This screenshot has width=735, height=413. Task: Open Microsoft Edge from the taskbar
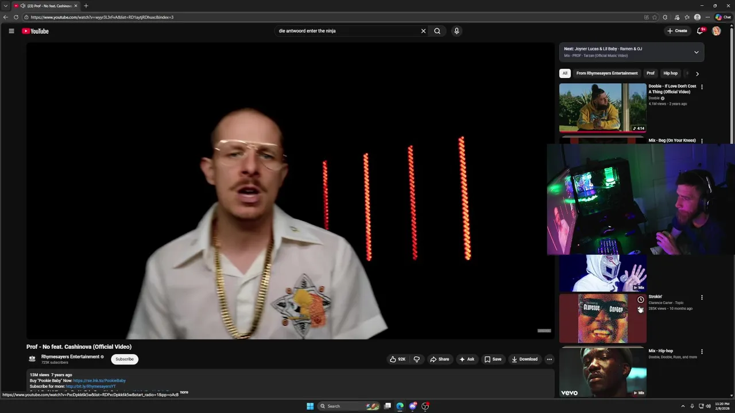[400, 406]
